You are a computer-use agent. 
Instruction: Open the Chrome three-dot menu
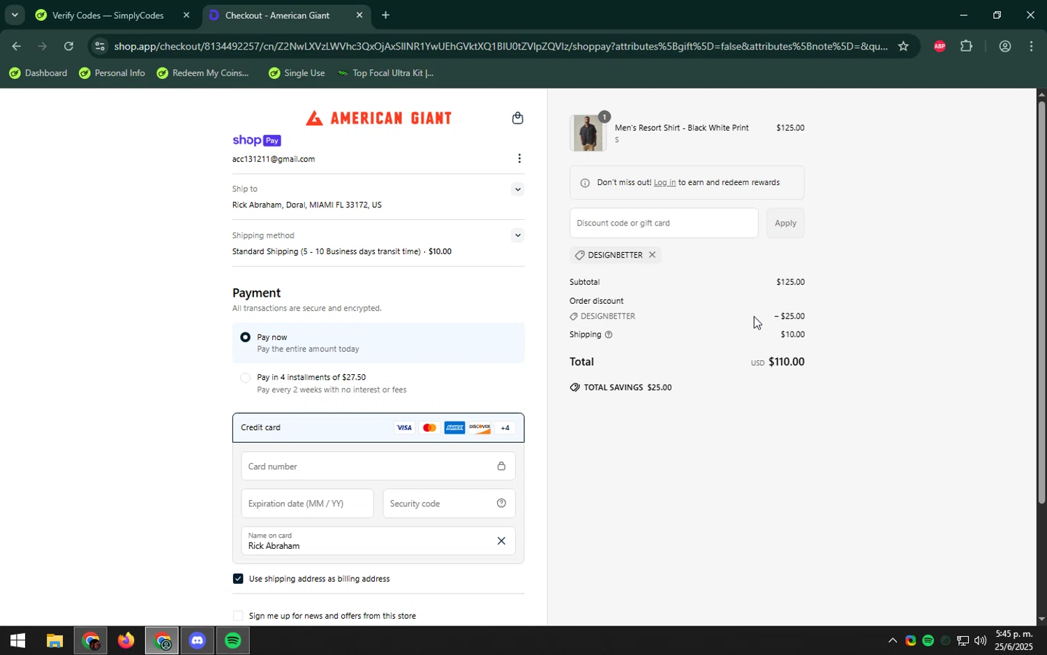[1032, 46]
